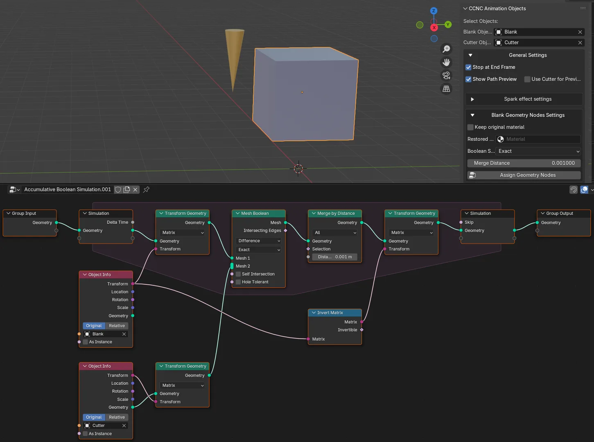Screen dimensions: 594x442
Task: Click the Restored Material input field
Action: tap(538, 139)
